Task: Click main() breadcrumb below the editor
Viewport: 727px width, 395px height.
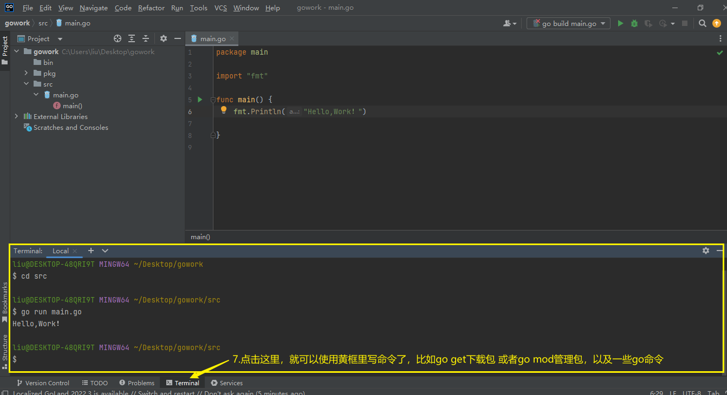Action: (200, 236)
